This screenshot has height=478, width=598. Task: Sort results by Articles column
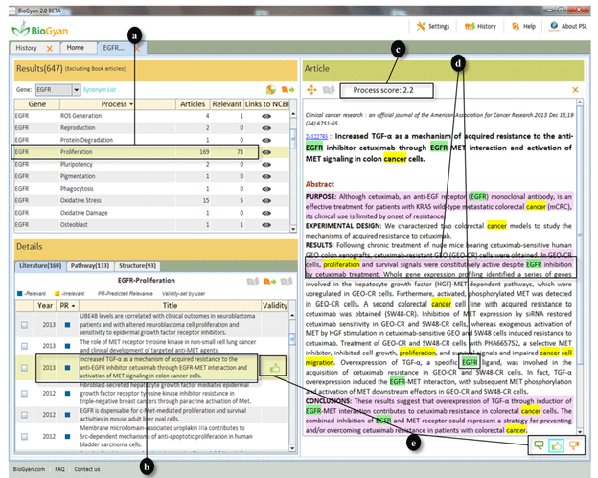[193, 104]
